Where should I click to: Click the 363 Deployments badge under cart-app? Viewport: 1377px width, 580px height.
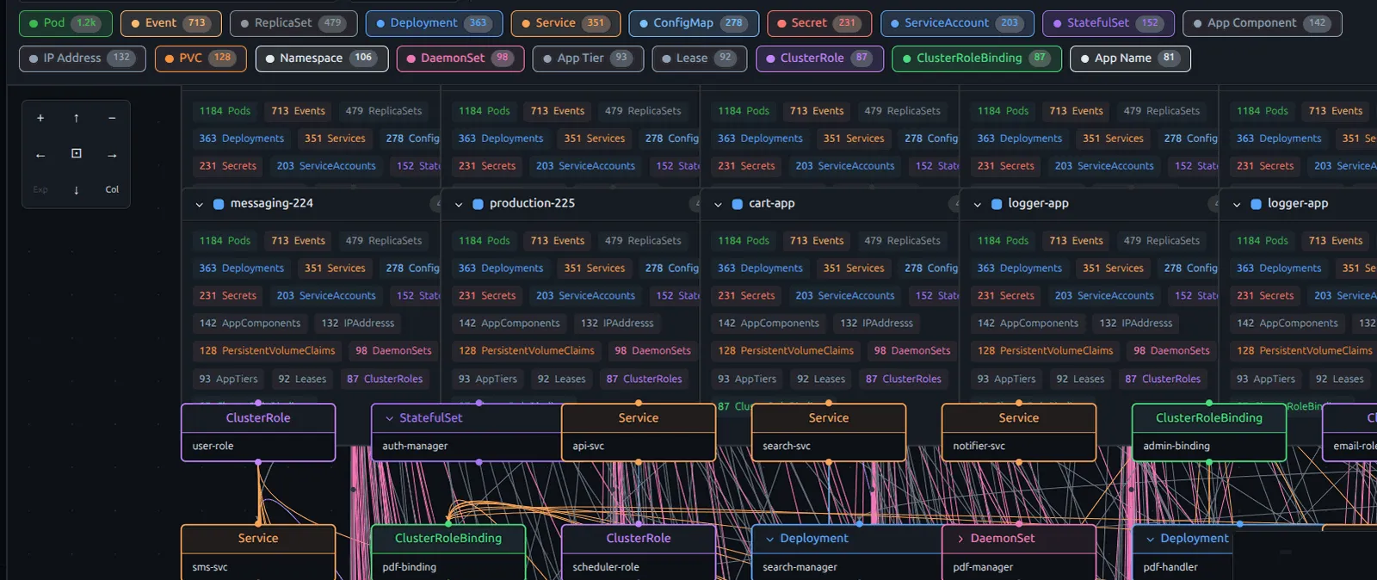tap(760, 268)
